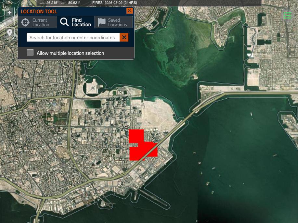Close the Location Tool panel
Viewport: 298px width, 223px height.
130,11
